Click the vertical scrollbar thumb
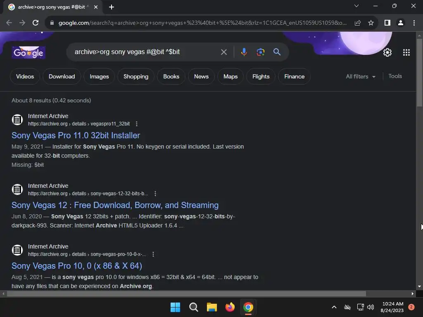Viewport: 423px width, 317px height. [419, 73]
